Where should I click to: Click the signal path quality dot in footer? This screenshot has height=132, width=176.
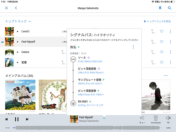(104, 118)
